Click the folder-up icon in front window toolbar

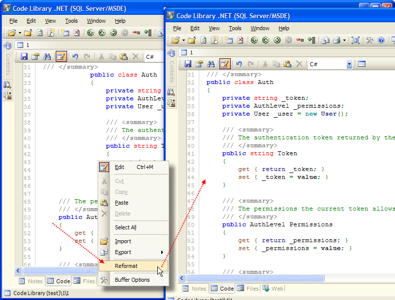coord(192,40)
